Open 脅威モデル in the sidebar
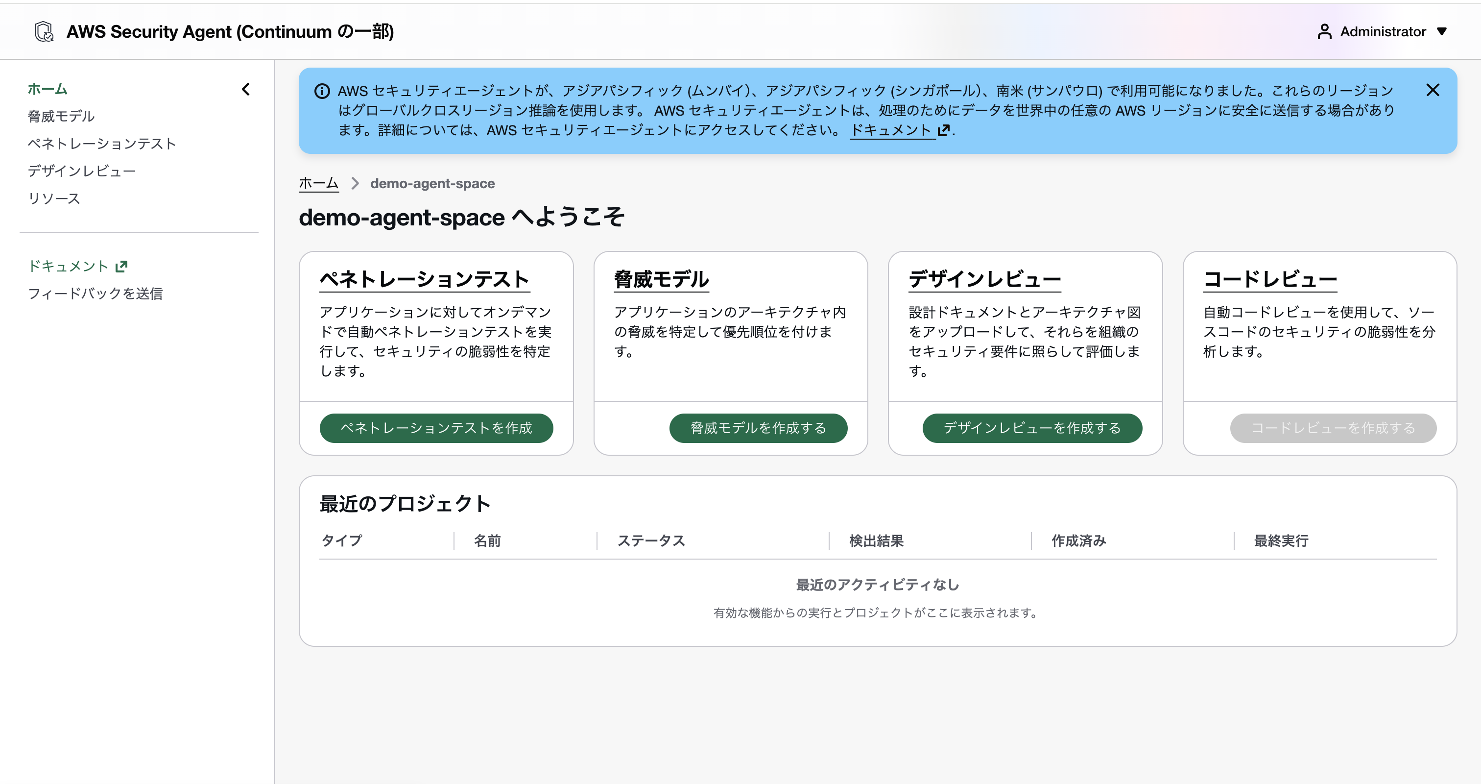Screen dimensions: 1481x784 61,116
